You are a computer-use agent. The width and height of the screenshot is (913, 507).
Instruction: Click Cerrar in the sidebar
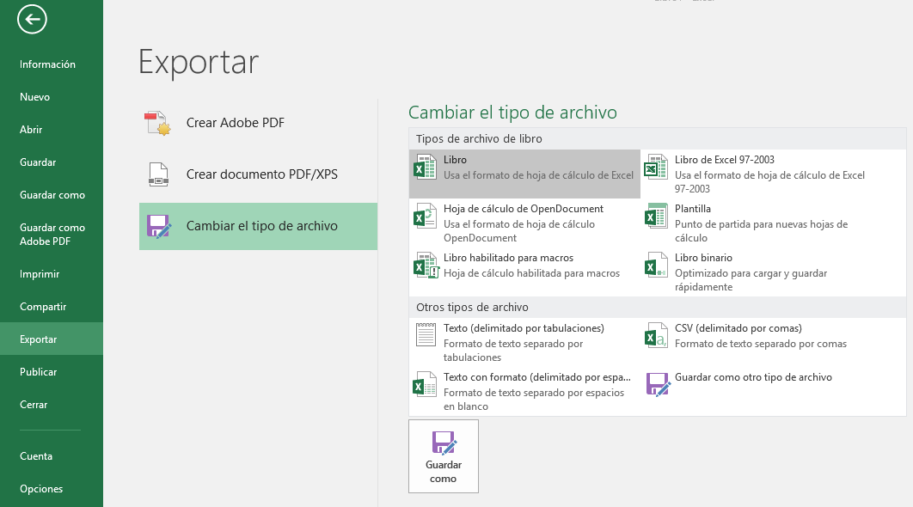[34, 404]
